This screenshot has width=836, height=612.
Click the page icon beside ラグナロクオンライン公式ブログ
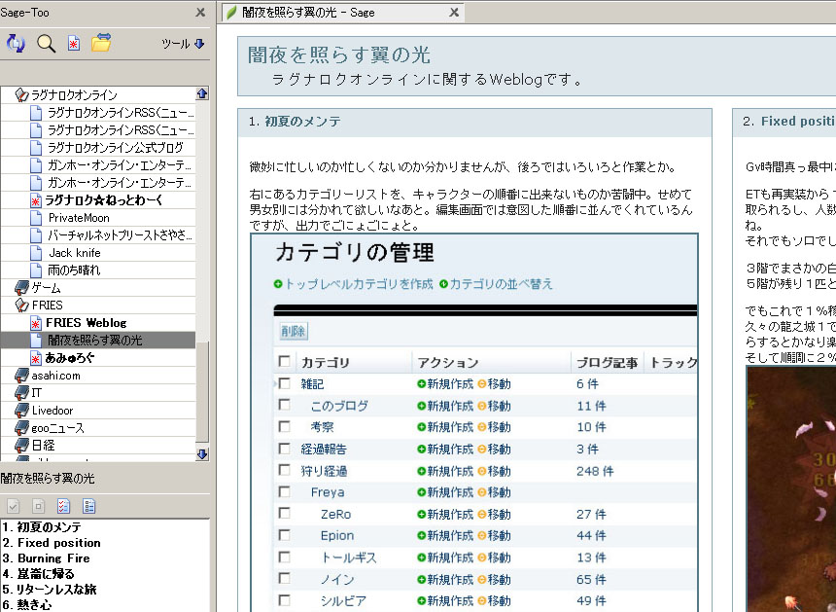tap(36, 148)
